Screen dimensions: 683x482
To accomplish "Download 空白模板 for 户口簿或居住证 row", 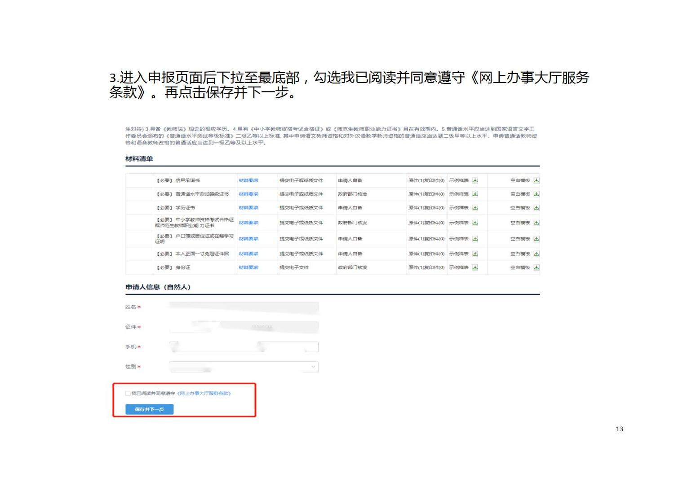I will tap(536, 239).
